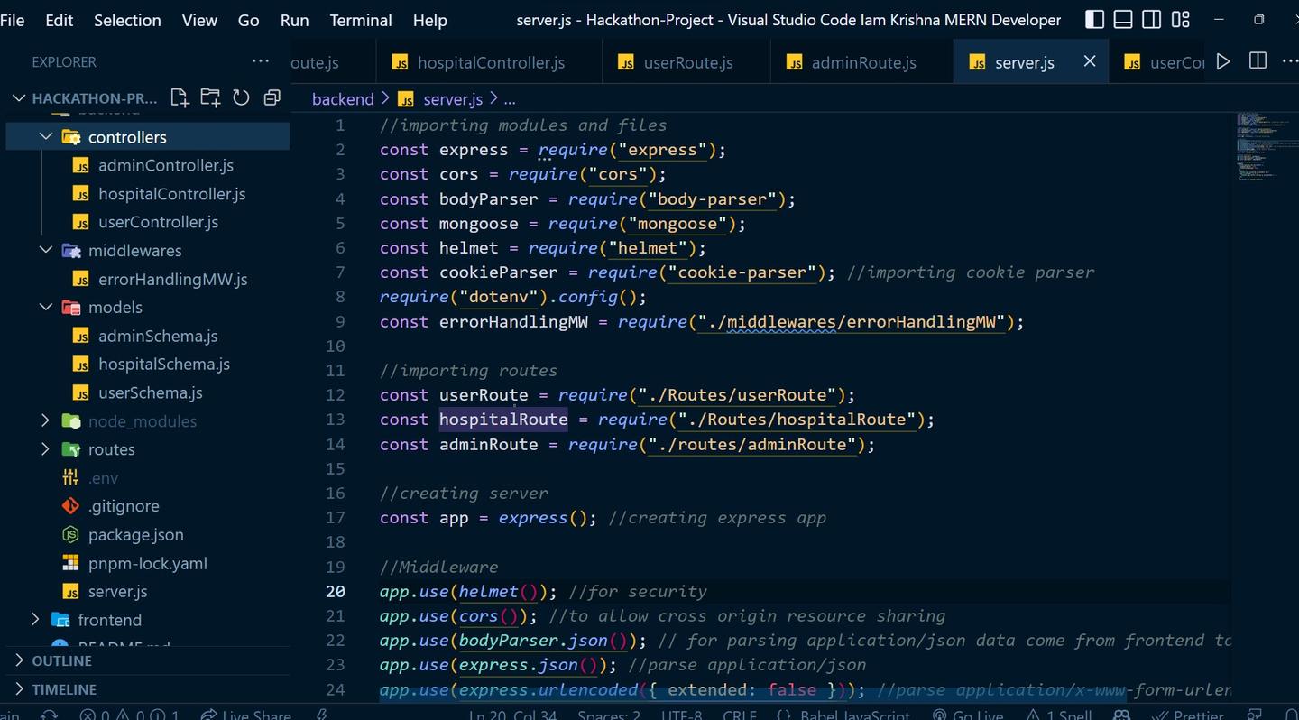Open the File menu
The width and height of the screenshot is (1299, 720).
pos(13,20)
